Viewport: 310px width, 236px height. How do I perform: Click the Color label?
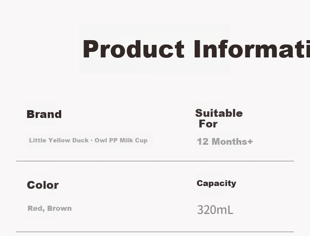[43, 185]
